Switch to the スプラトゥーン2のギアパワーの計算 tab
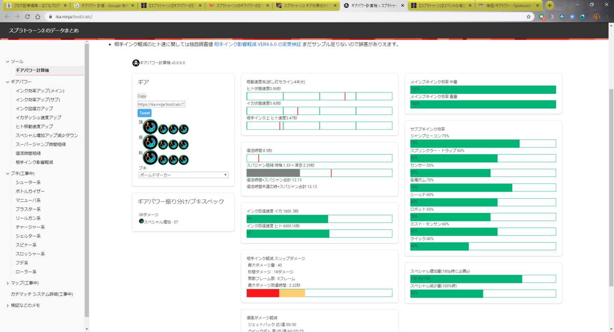614x332 pixels. point(237,6)
